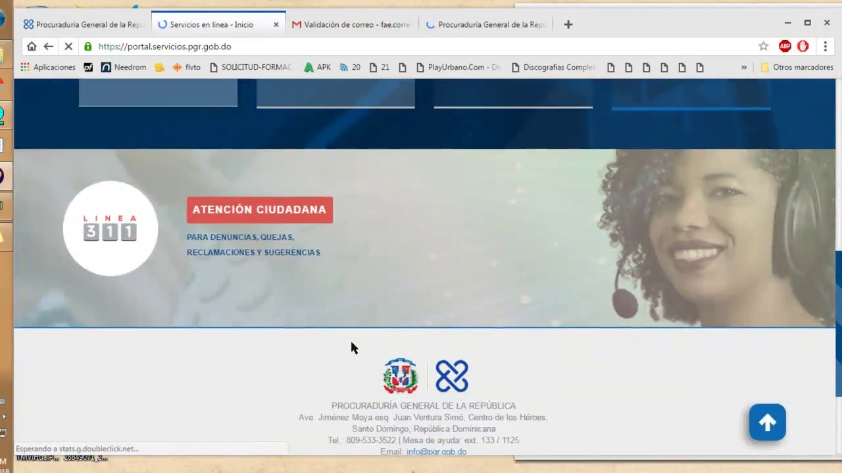Open the Otros marcadores folder
Screen dimensions: 842x473
pyautogui.click(x=797, y=67)
